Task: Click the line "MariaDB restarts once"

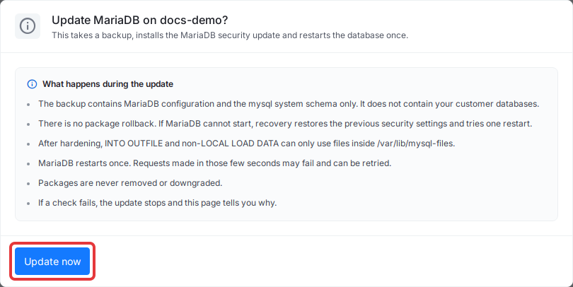Action: 215,163
